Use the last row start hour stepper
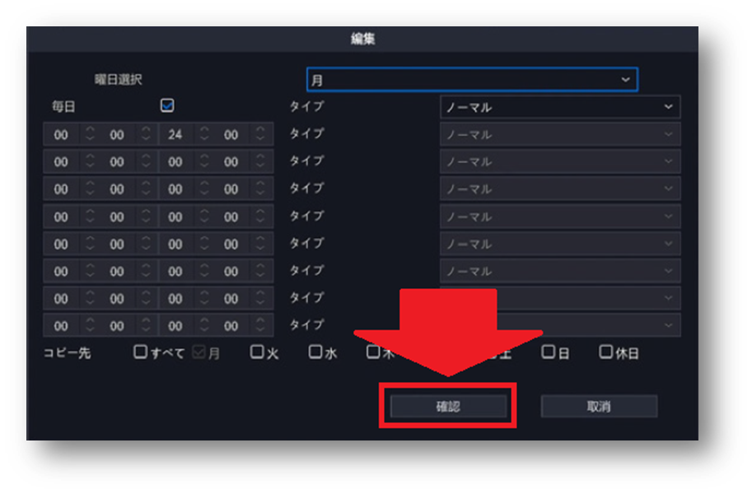752x494 pixels. [x=90, y=326]
